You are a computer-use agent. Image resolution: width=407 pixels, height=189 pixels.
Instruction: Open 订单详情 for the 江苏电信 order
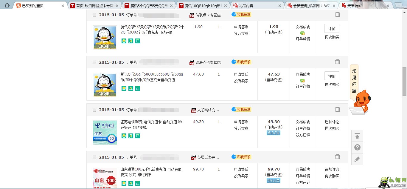coord(303,128)
